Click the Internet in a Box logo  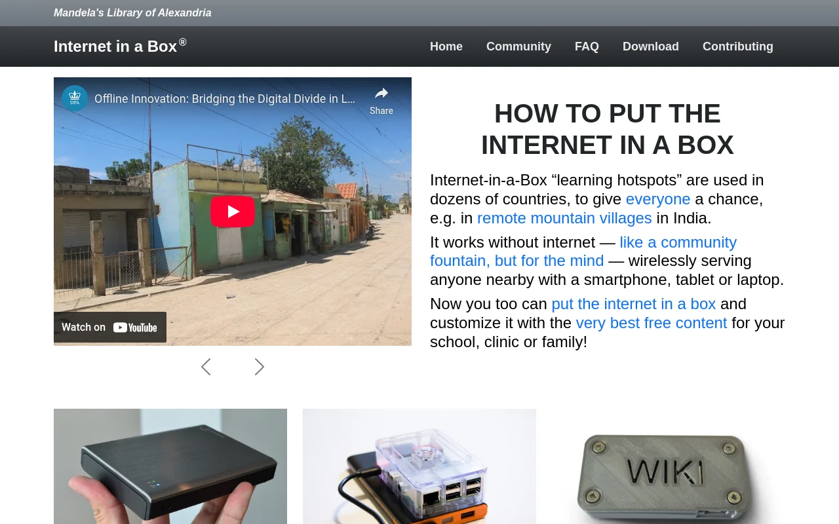(x=120, y=46)
